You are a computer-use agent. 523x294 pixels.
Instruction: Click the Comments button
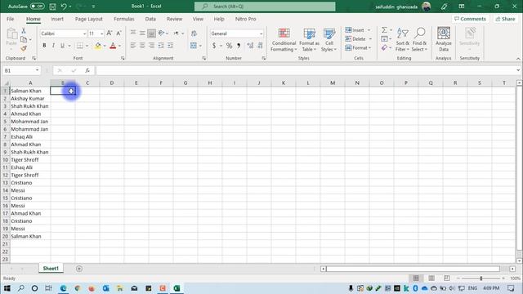pos(471,19)
